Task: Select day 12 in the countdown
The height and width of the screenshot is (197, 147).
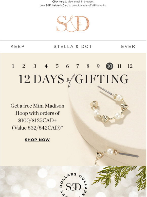Action: pyautogui.click(x=130, y=66)
